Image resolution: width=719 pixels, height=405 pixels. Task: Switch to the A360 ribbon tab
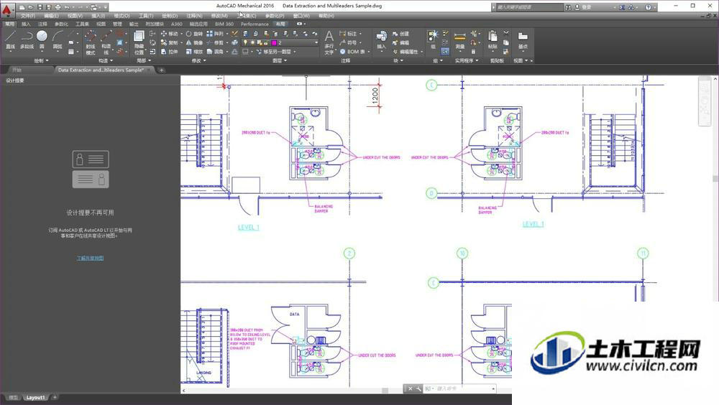(x=177, y=24)
